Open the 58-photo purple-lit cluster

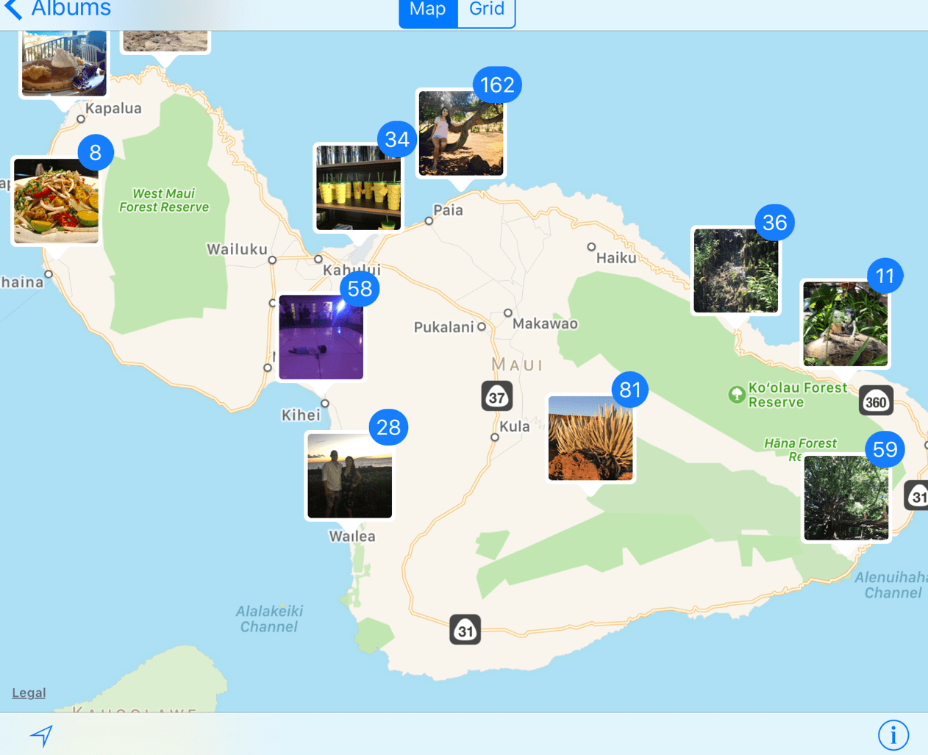(321, 337)
